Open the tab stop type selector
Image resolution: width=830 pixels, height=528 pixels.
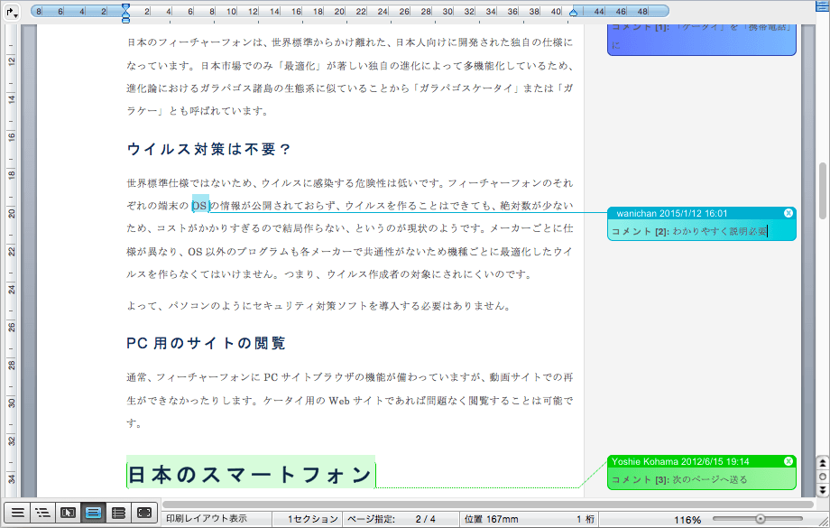pos(12,12)
